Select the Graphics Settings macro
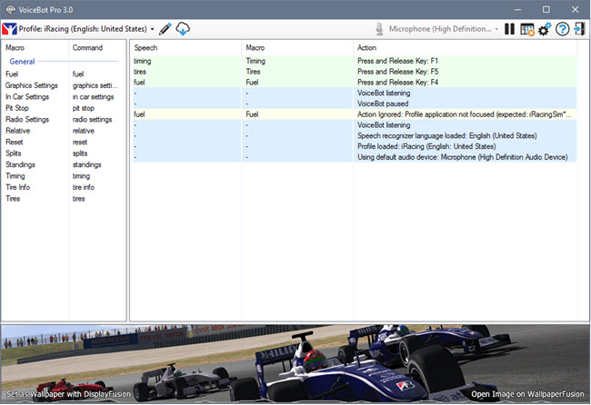This screenshot has height=405, width=591. point(32,85)
